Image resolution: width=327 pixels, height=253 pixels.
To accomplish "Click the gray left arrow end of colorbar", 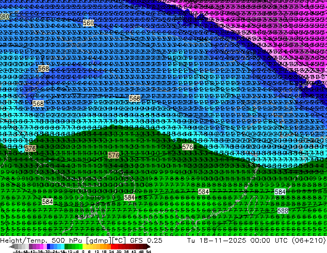I will pos(12,246).
